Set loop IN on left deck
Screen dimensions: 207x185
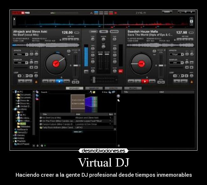coord(21,82)
